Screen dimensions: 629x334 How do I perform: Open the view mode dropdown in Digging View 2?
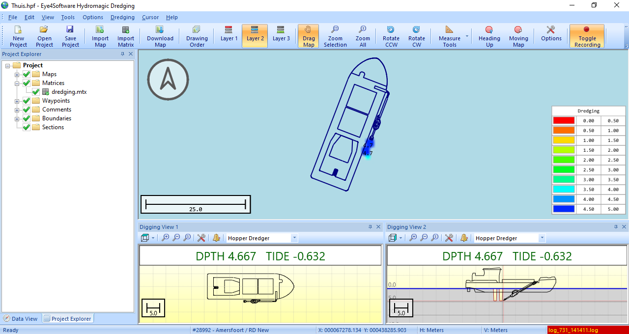point(401,238)
